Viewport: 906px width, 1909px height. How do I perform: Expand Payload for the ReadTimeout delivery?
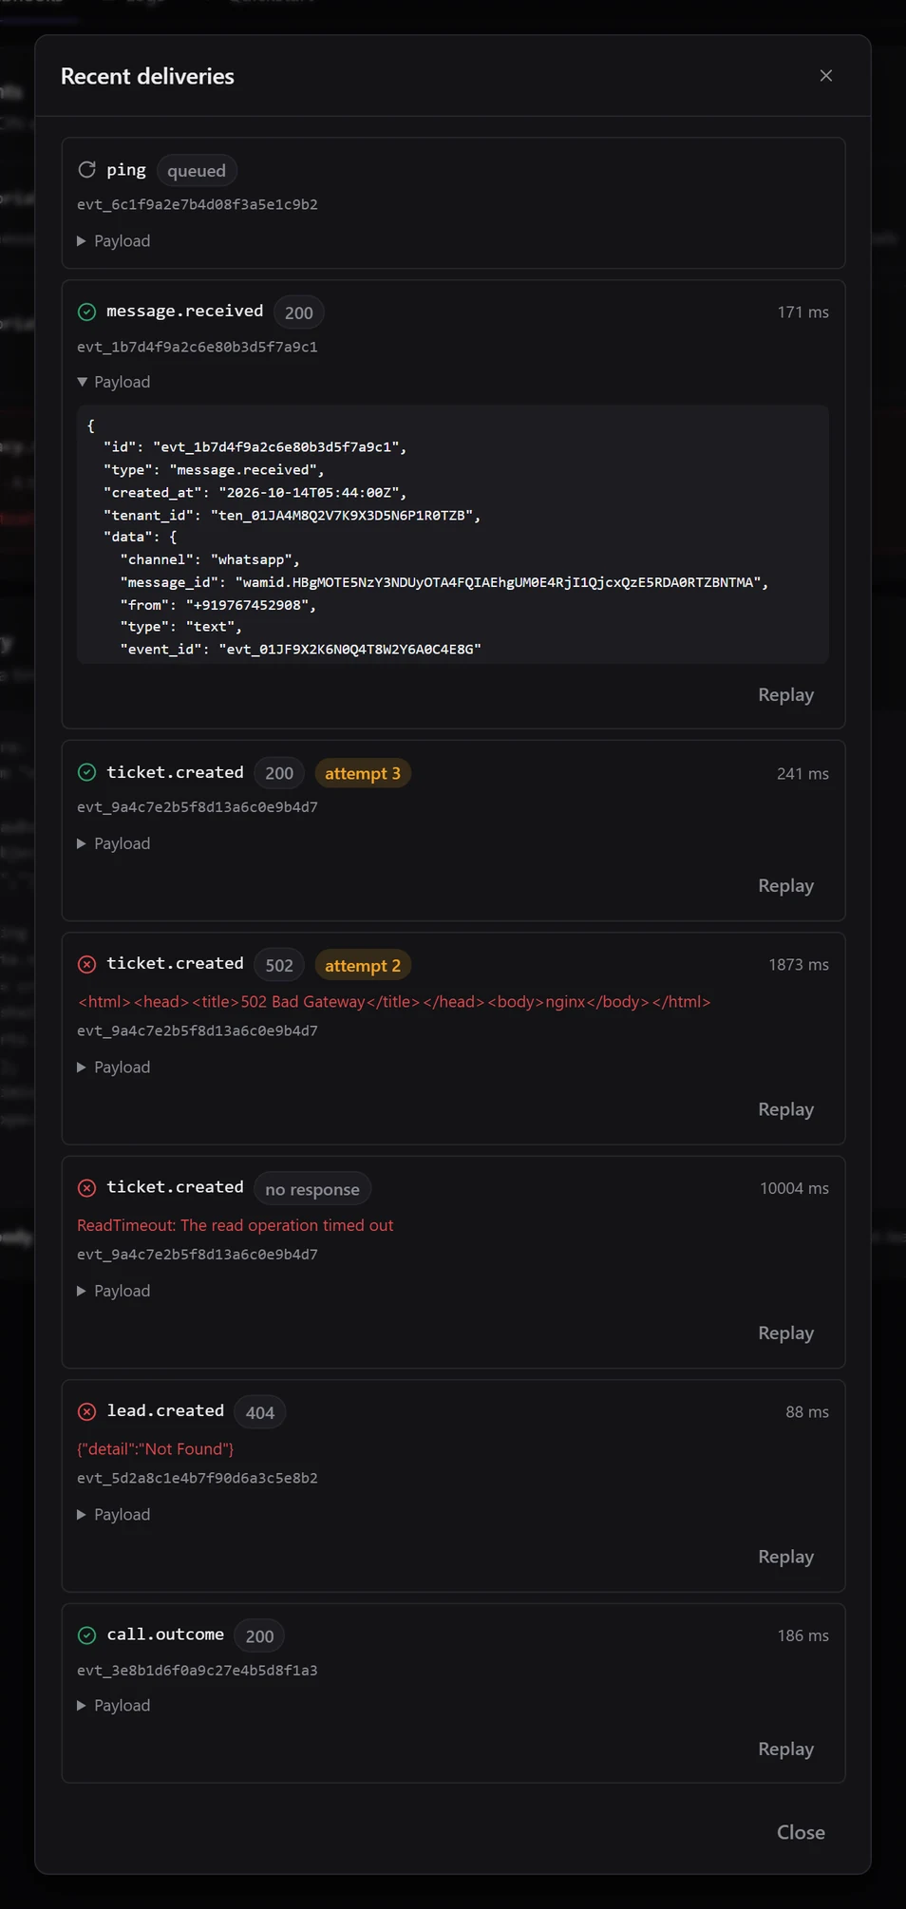point(114,1291)
